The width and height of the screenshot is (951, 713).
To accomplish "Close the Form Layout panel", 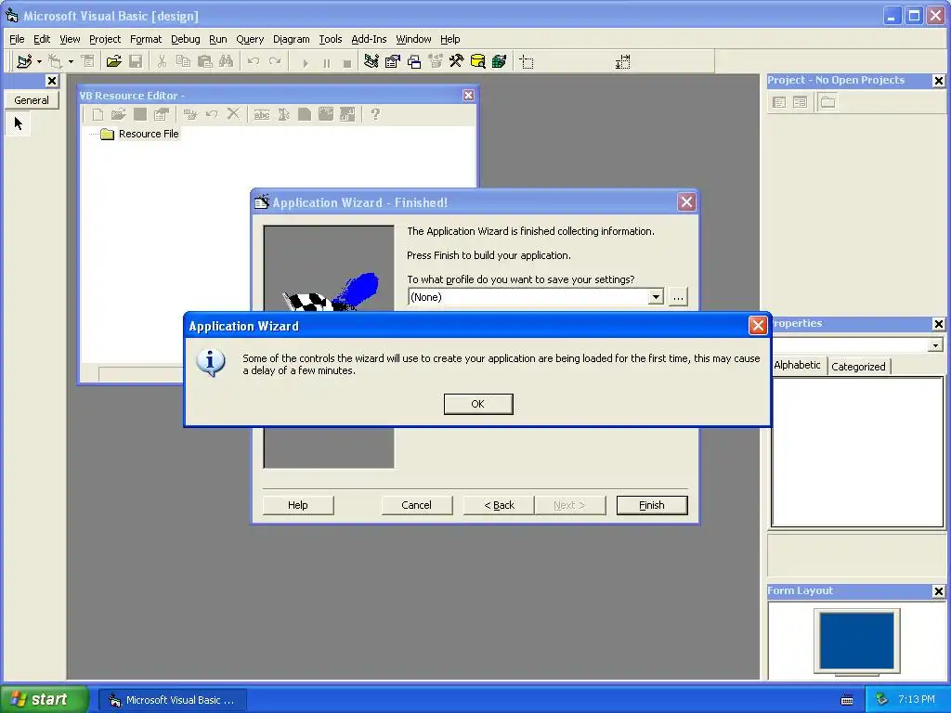I will click(938, 591).
